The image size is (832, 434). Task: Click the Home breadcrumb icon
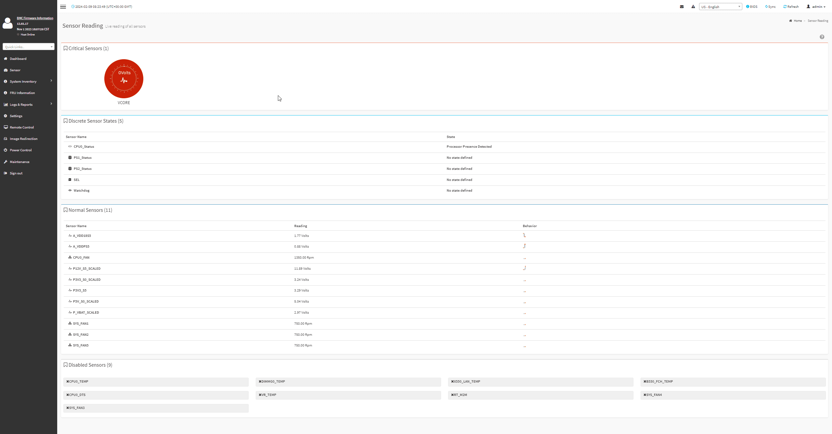(x=790, y=20)
